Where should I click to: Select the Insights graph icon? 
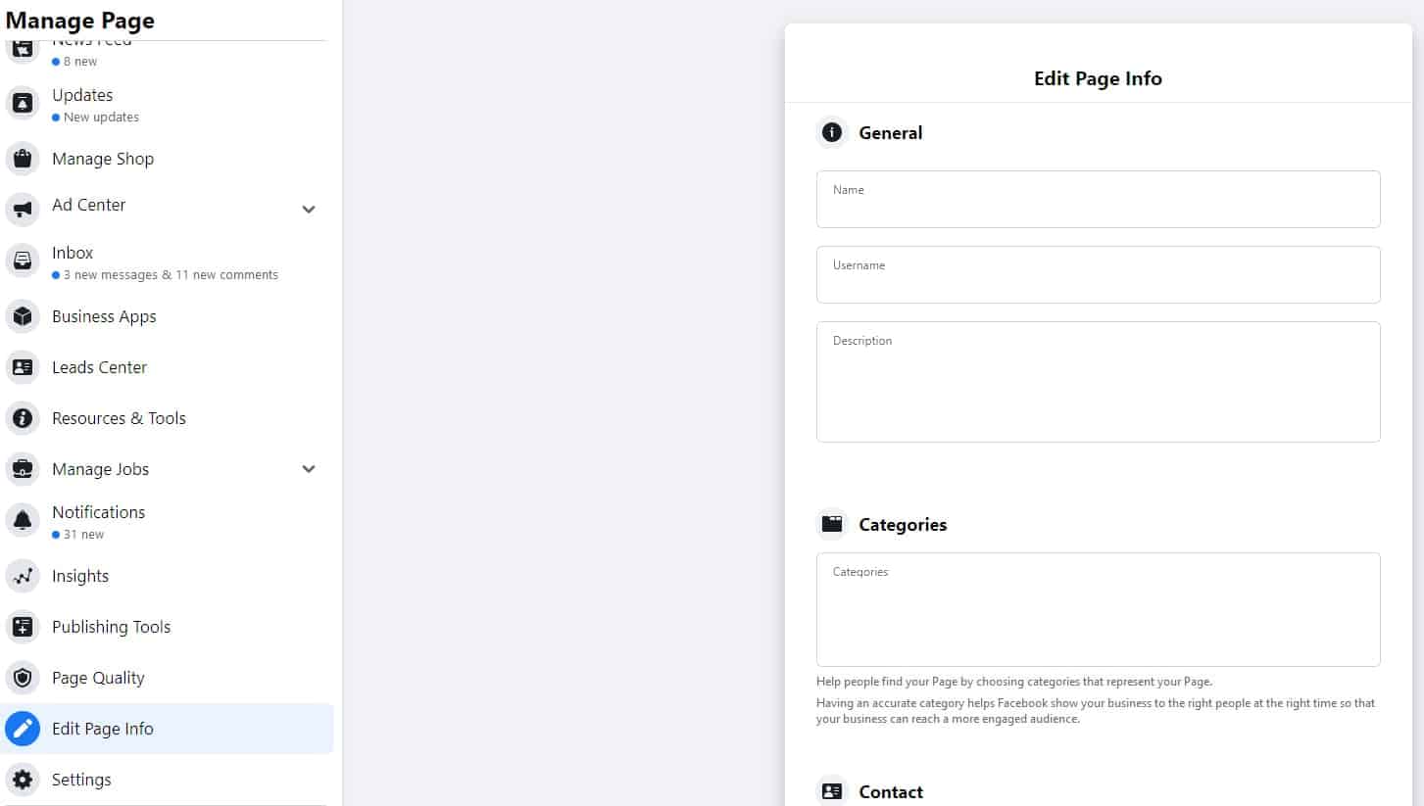(x=23, y=576)
